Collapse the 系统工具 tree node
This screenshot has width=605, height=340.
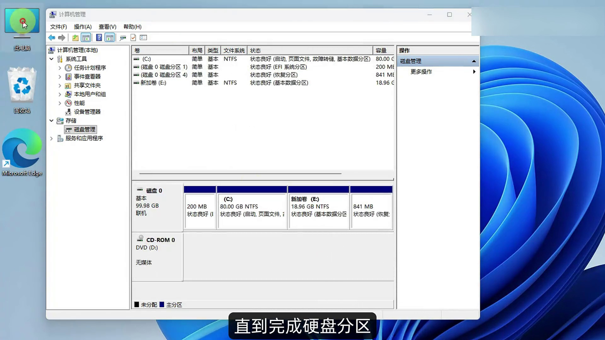point(51,59)
